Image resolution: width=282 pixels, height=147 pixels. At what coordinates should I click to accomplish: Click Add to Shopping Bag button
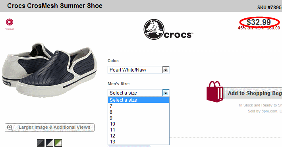pyautogui.click(x=253, y=93)
